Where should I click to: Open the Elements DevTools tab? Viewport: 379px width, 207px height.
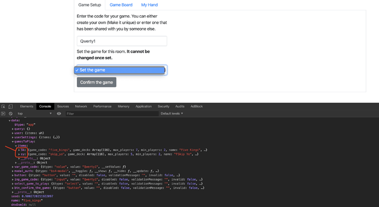[26, 107]
